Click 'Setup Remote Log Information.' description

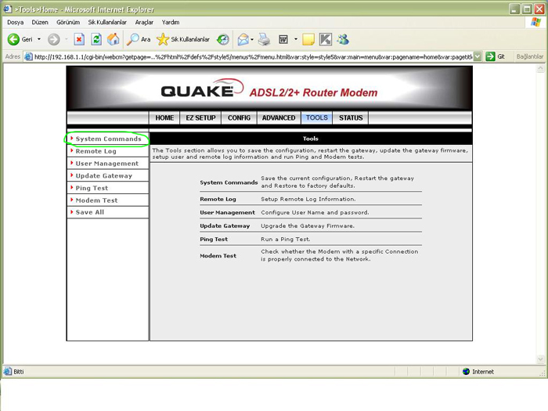[308, 199]
